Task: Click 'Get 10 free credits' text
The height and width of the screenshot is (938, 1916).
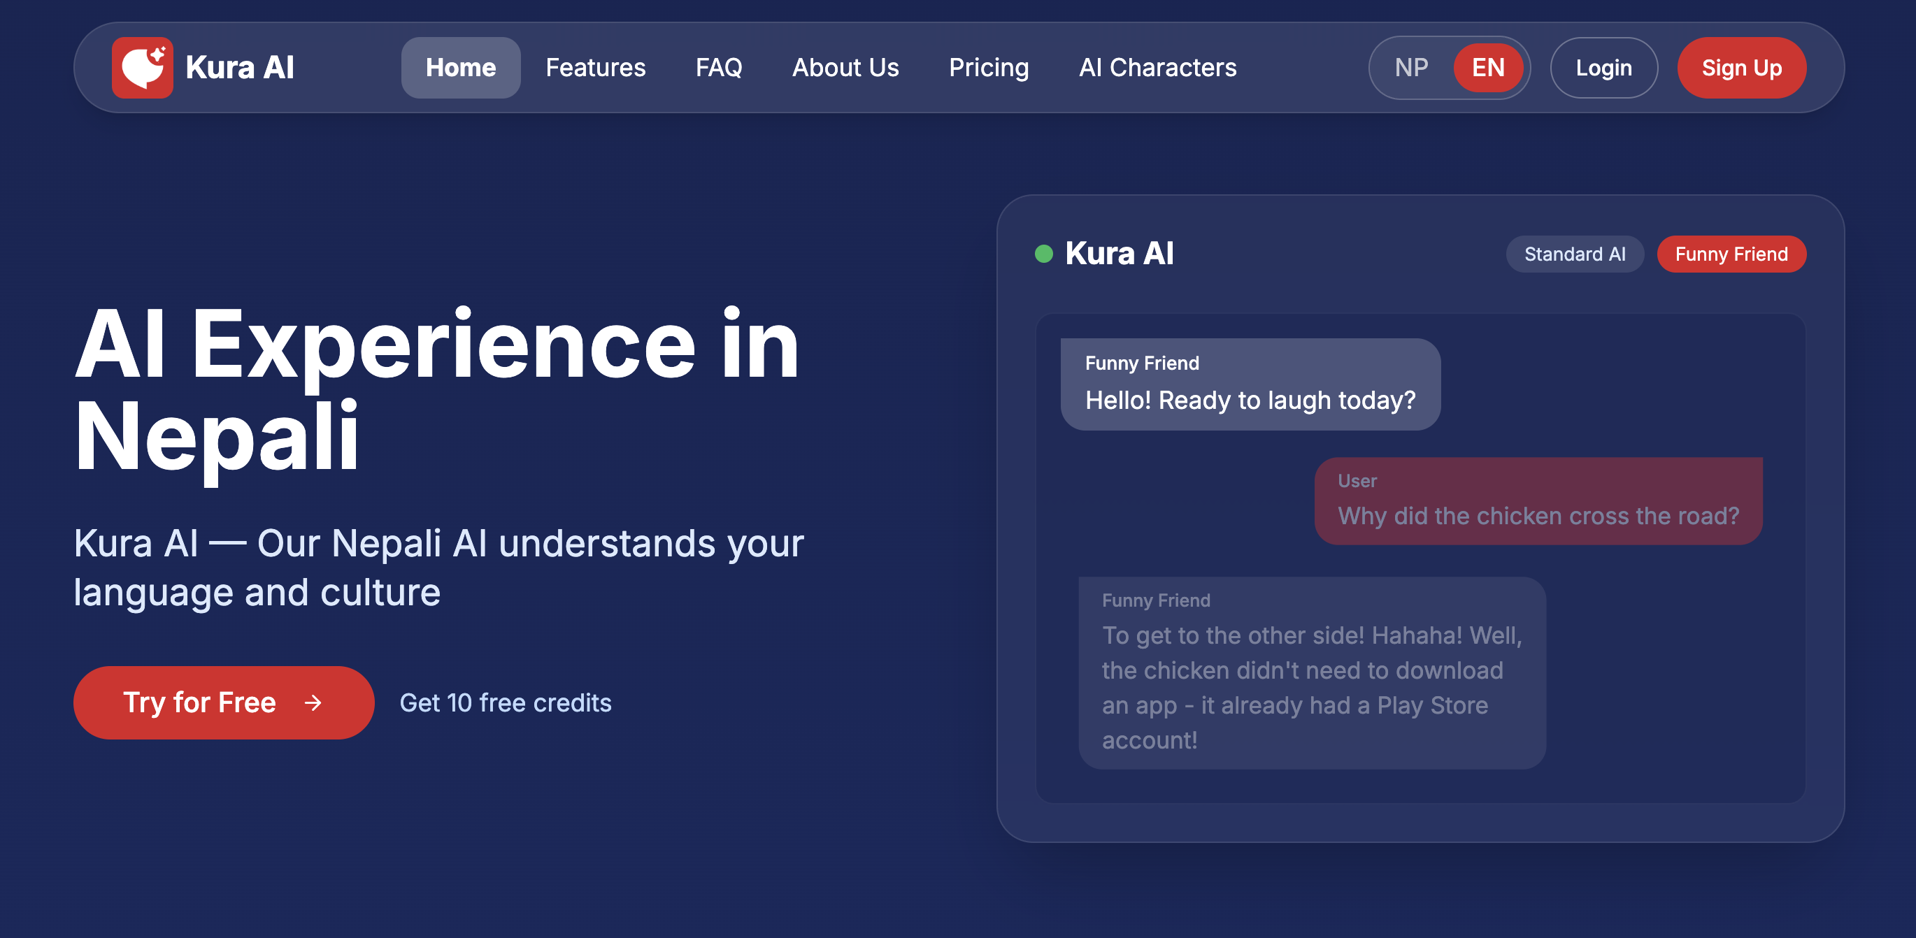Action: click(x=505, y=702)
